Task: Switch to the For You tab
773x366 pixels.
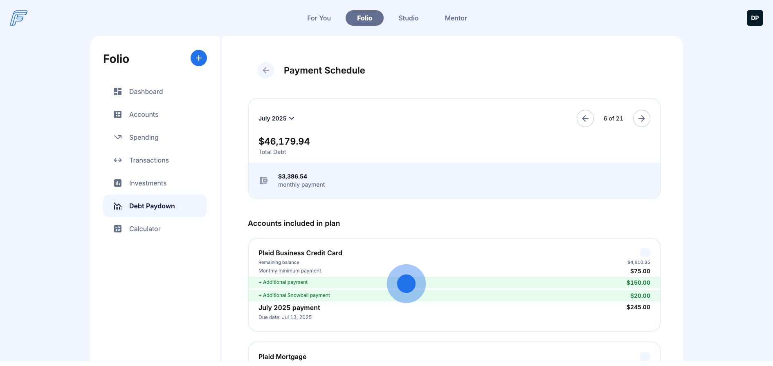Action: tap(319, 18)
